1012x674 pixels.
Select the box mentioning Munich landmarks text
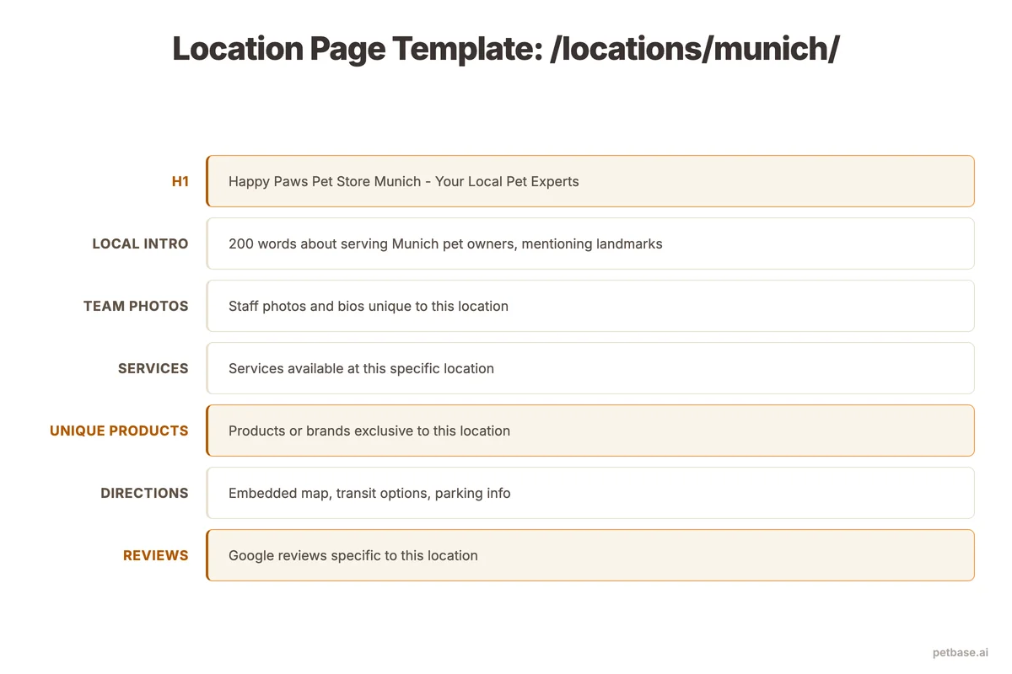[x=590, y=243]
